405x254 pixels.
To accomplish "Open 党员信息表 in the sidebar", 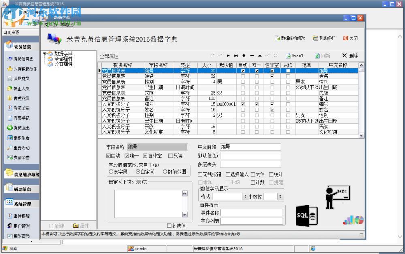I will 20,59.
